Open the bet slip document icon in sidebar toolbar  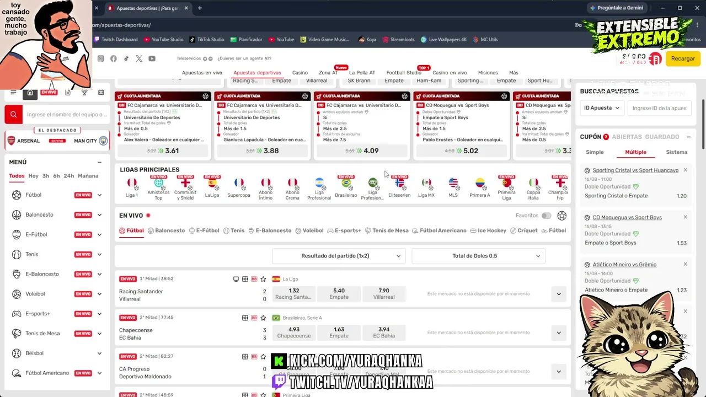(x=67, y=93)
